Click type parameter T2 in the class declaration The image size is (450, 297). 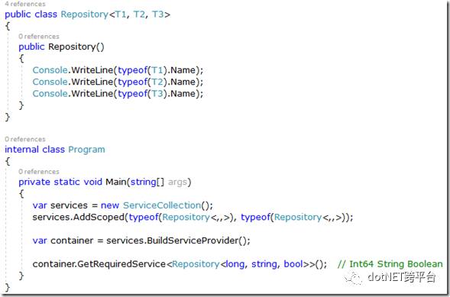pyautogui.click(x=139, y=15)
